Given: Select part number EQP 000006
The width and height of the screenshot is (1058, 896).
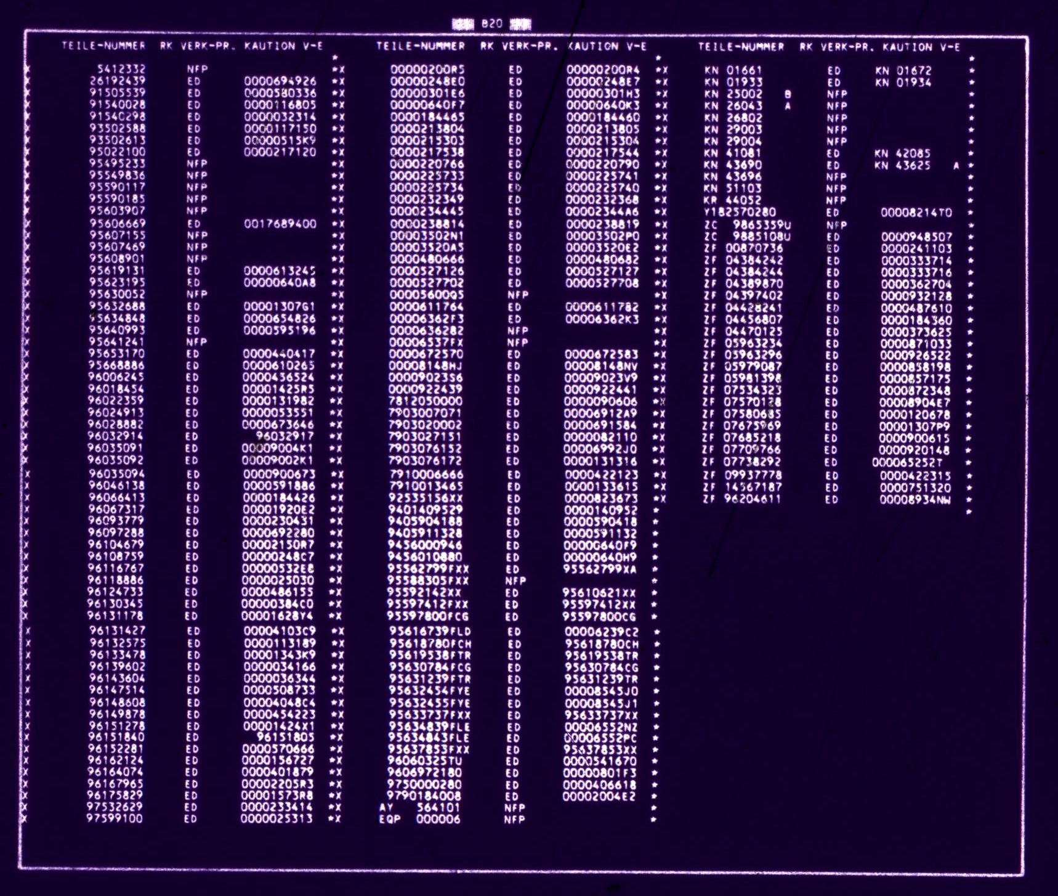Looking at the screenshot, I should tap(420, 820).
